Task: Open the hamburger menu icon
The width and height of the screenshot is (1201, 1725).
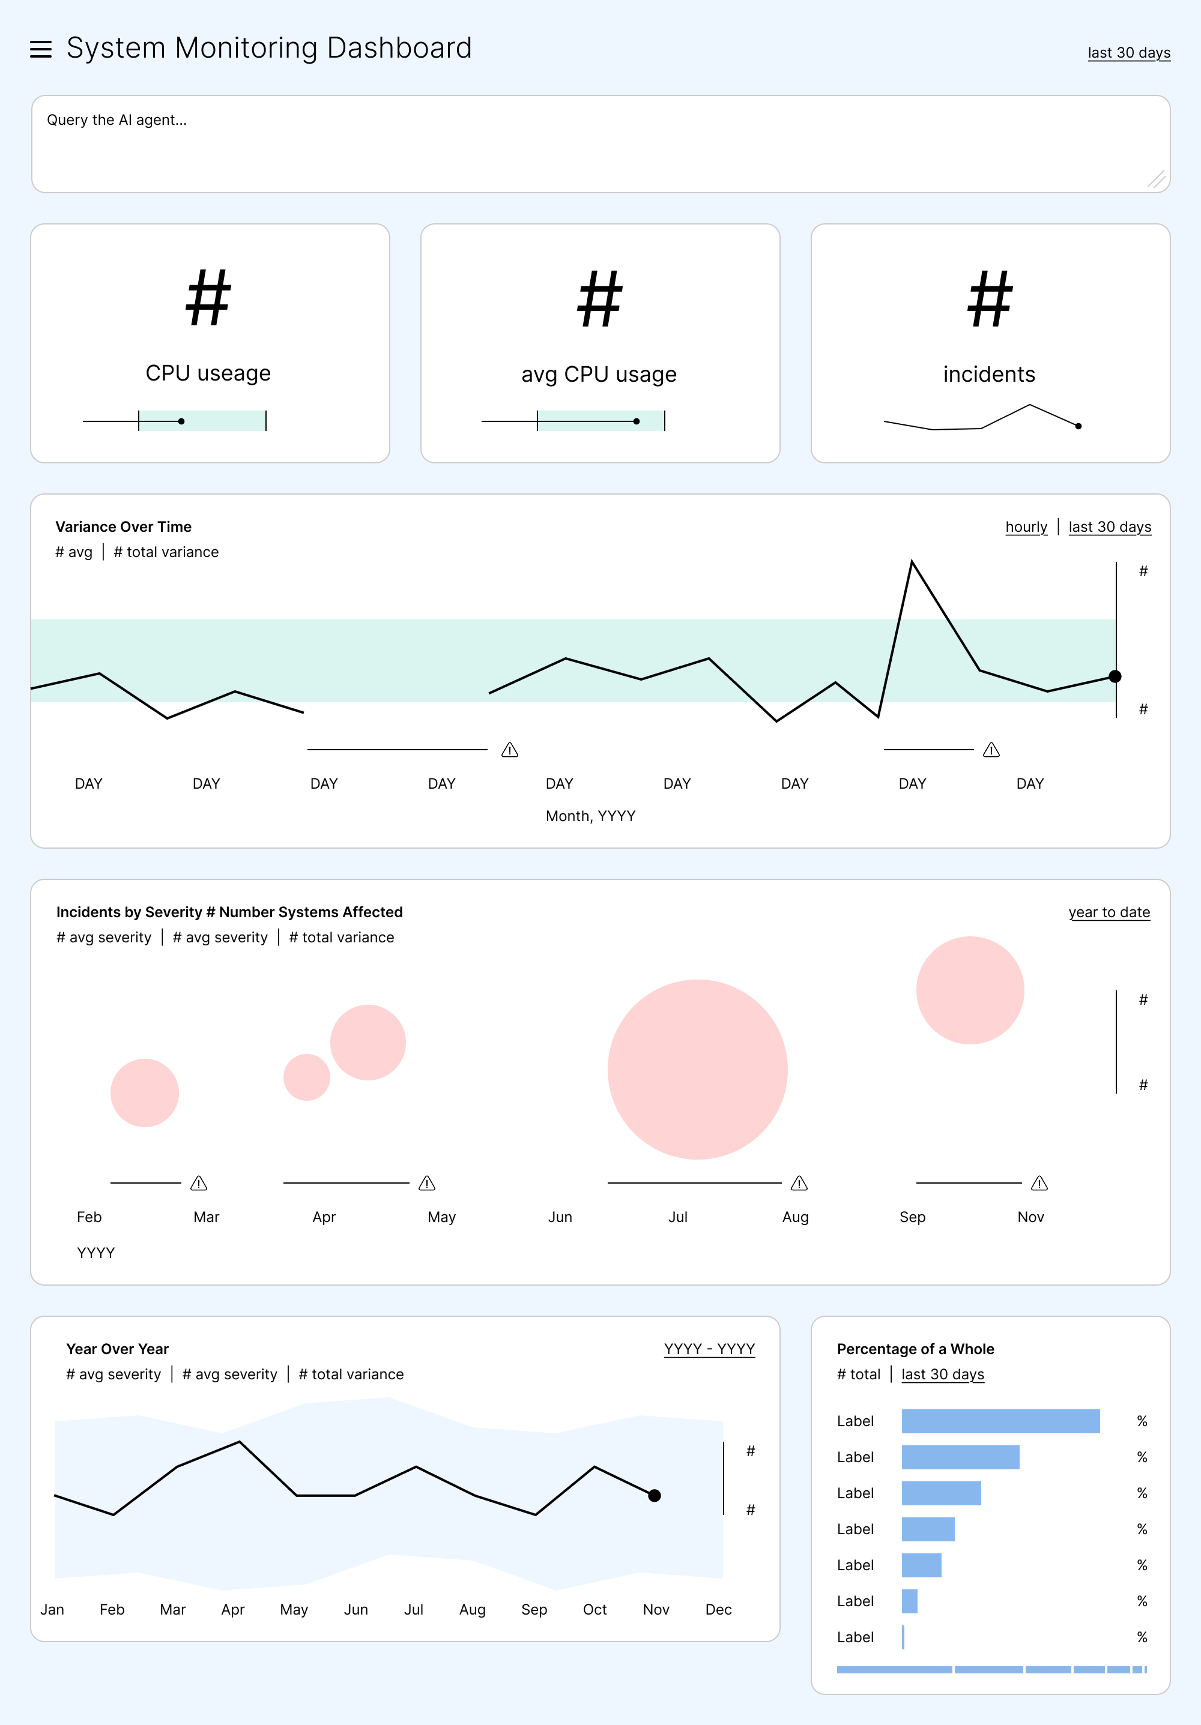Action: click(41, 50)
